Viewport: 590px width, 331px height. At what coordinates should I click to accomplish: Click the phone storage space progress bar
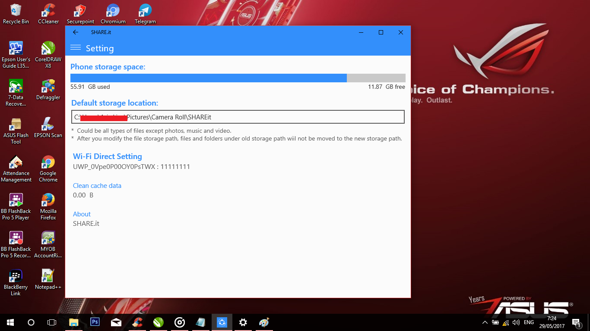pyautogui.click(x=238, y=78)
